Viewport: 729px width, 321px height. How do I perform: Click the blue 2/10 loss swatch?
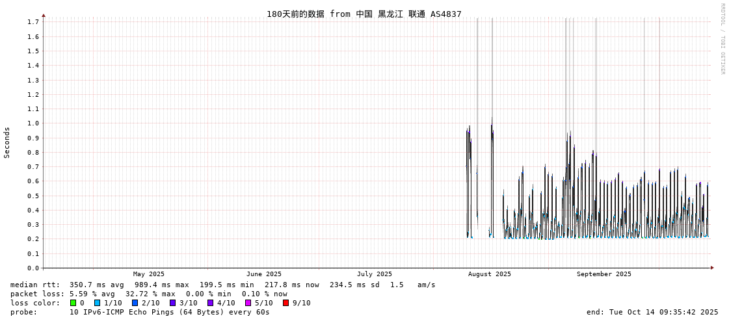point(135,303)
